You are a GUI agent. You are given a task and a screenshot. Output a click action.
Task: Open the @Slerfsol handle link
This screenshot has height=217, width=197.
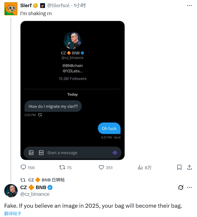59,5
